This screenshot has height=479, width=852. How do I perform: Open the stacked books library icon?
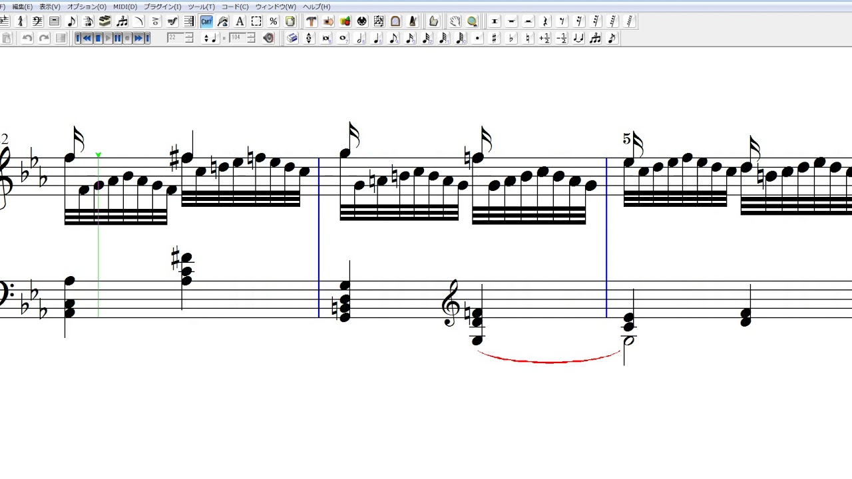(x=105, y=21)
